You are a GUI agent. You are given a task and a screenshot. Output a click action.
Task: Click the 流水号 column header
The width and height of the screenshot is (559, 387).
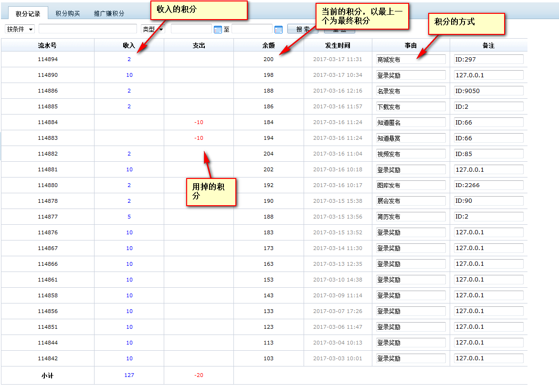tap(47, 45)
